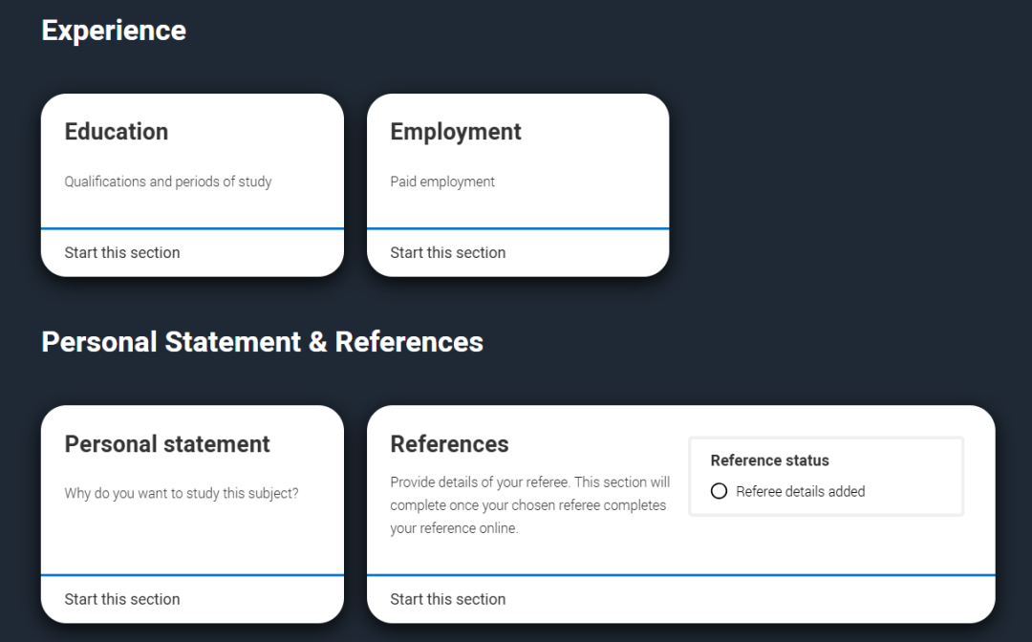Click the Personal statement card title
The image size is (1032, 642).
tap(167, 444)
